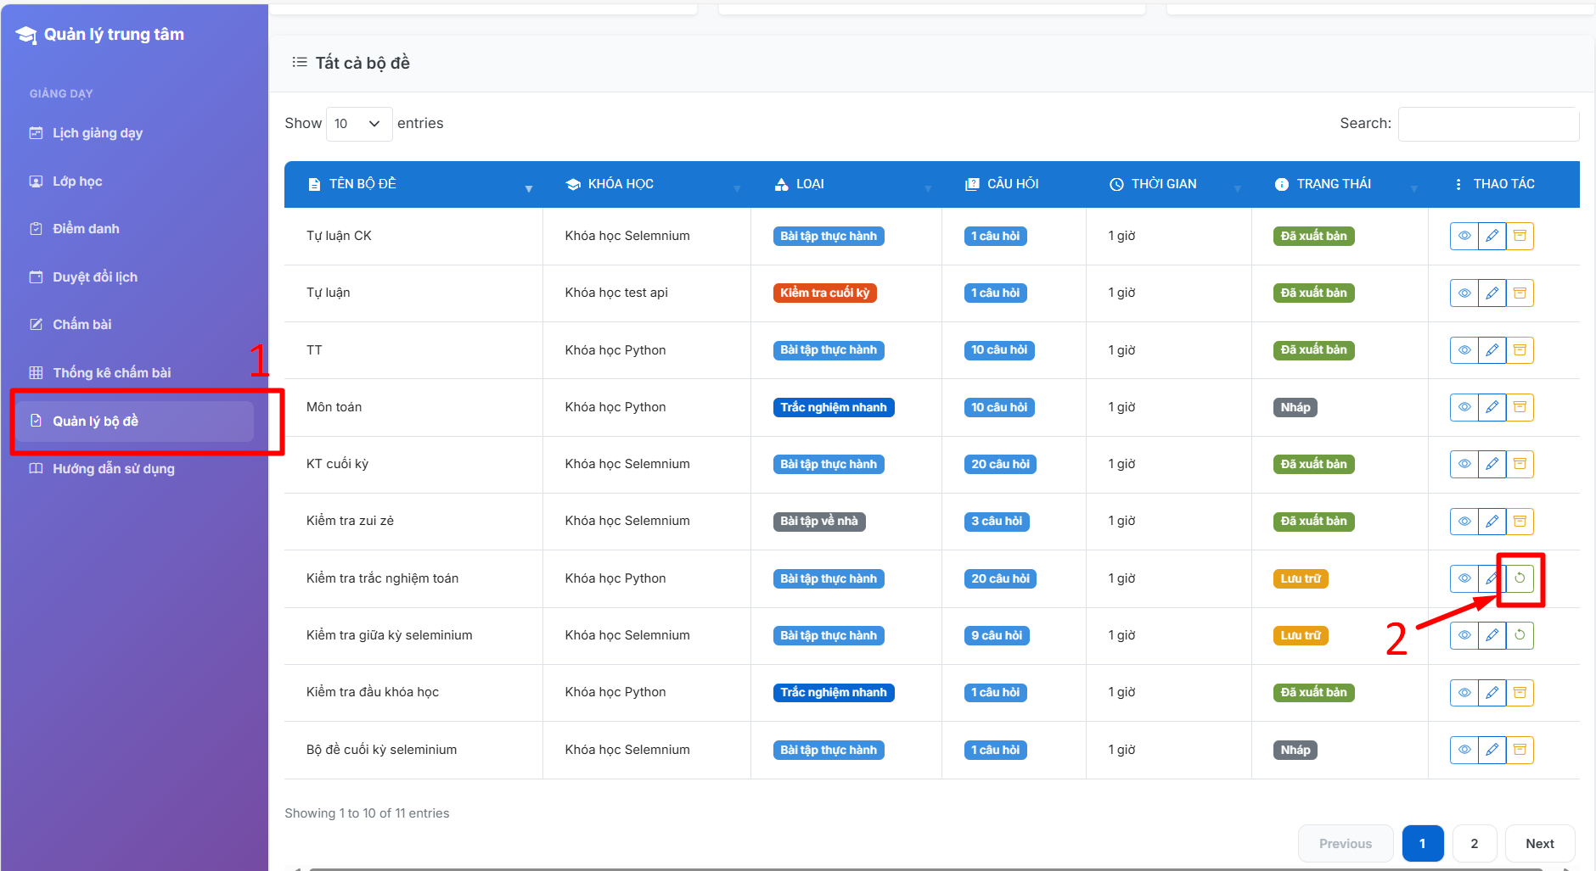1596x871 pixels.
Task: Open the Show entries dropdown
Action: (358, 124)
